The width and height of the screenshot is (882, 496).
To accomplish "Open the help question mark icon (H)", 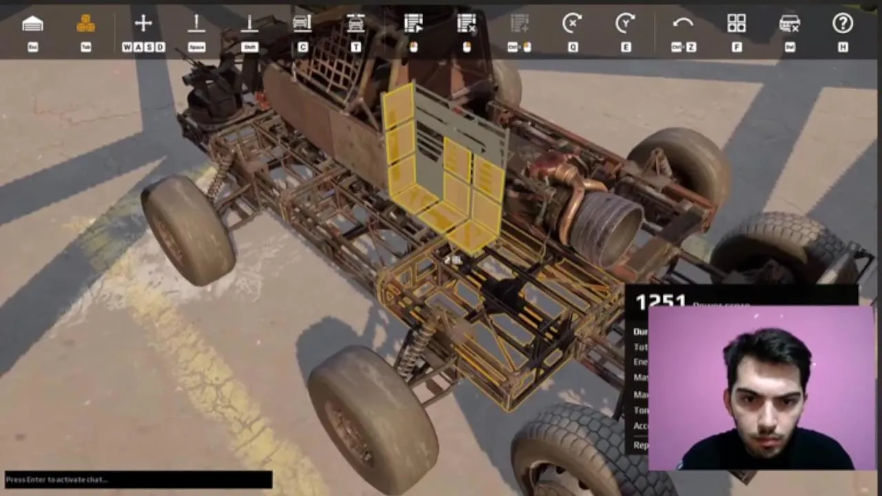I will (x=843, y=24).
